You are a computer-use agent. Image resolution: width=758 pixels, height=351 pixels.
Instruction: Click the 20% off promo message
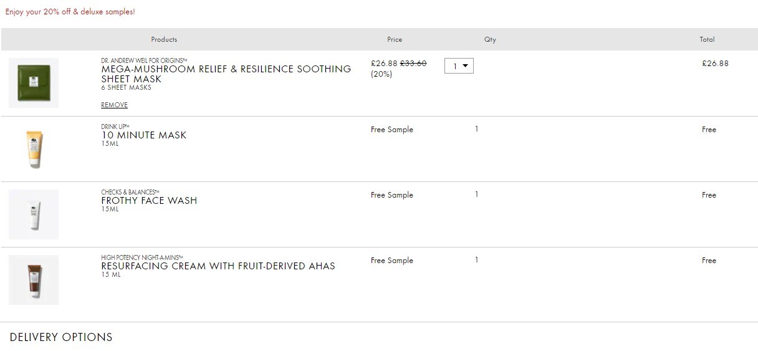70,12
